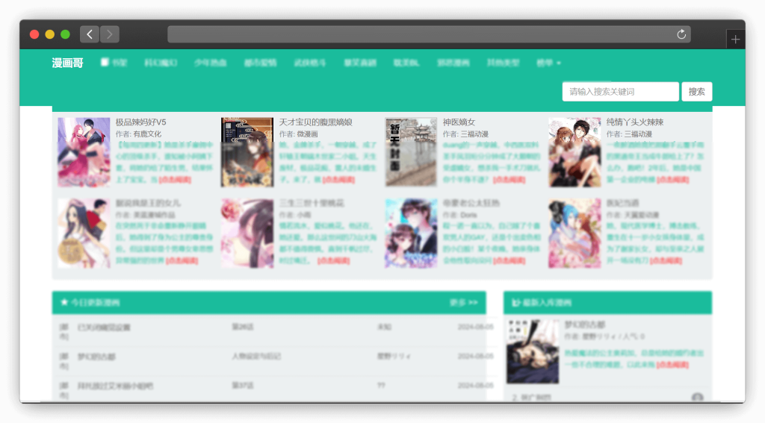
Task: Go forward with the browser forward arrow
Action: (110, 34)
